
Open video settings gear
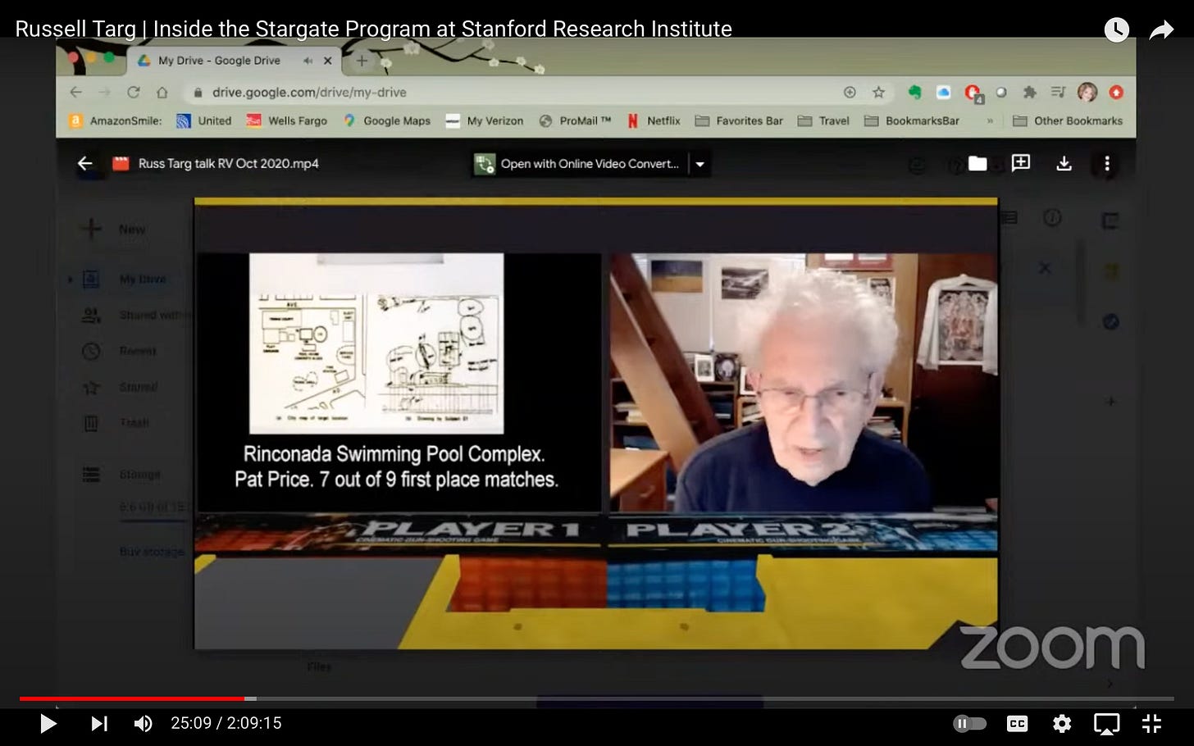1062,723
